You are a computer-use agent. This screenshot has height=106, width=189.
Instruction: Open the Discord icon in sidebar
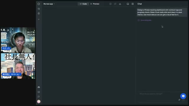coord(39,87)
